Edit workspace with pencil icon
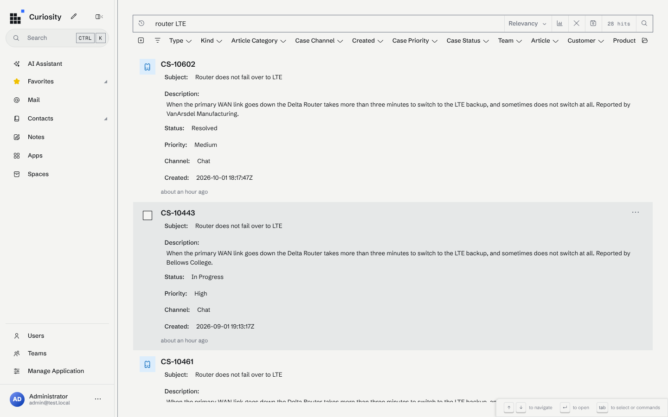The image size is (668, 417). point(74,17)
